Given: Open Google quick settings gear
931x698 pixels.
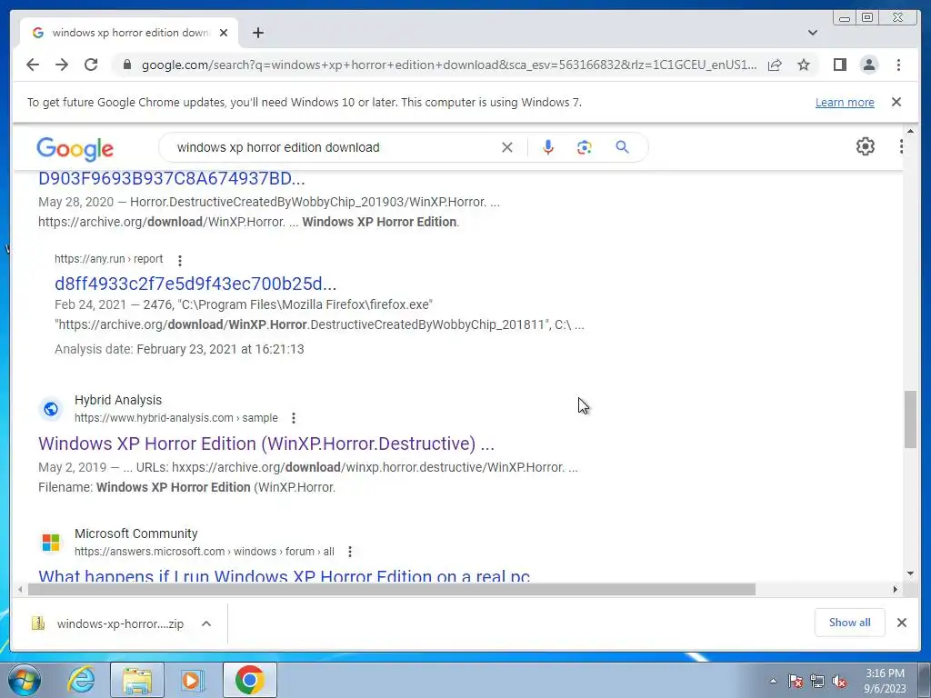Looking at the screenshot, I should click(866, 146).
